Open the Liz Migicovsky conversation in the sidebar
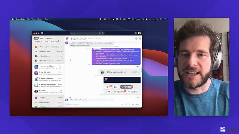 tap(49, 61)
